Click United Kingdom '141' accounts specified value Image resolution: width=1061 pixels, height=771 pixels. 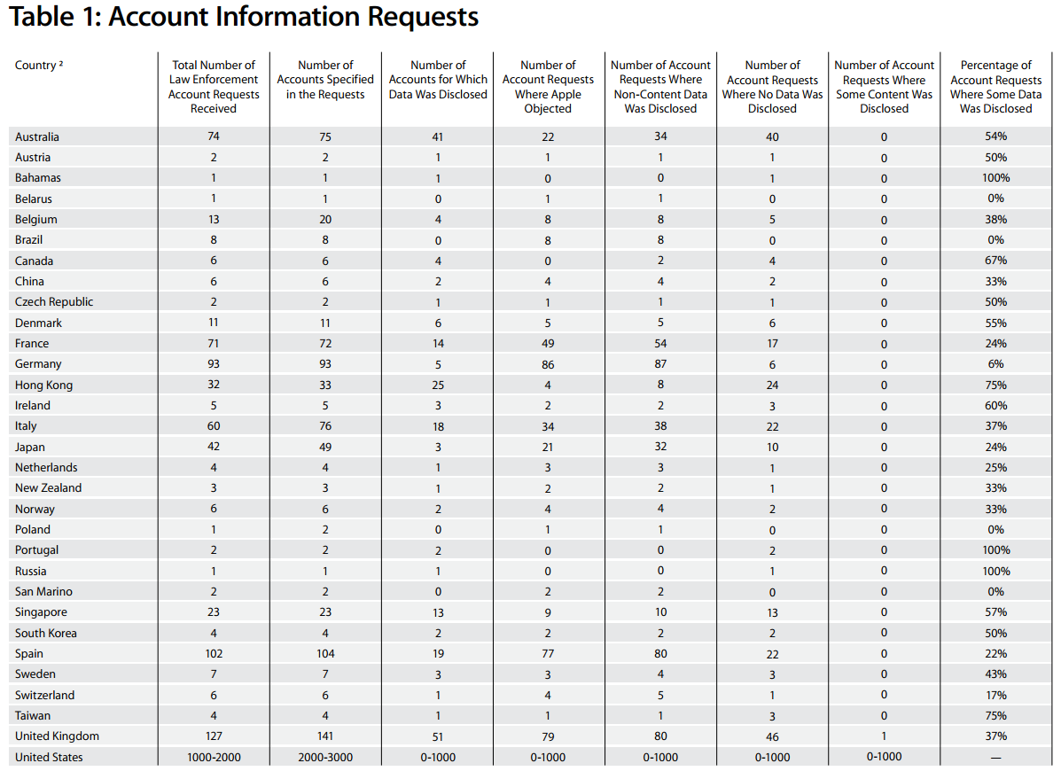tap(324, 736)
